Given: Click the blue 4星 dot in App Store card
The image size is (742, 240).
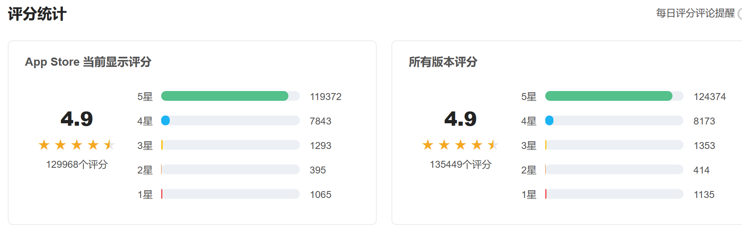Looking at the screenshot, I should [x=165, y=120].
